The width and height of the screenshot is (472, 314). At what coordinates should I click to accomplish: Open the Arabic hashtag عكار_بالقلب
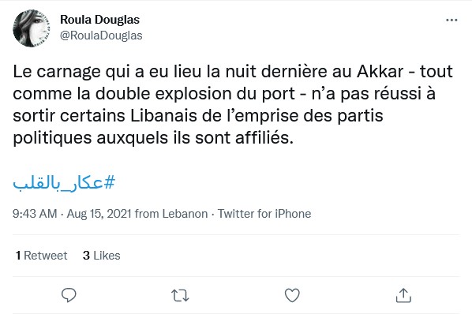(64, 182)
